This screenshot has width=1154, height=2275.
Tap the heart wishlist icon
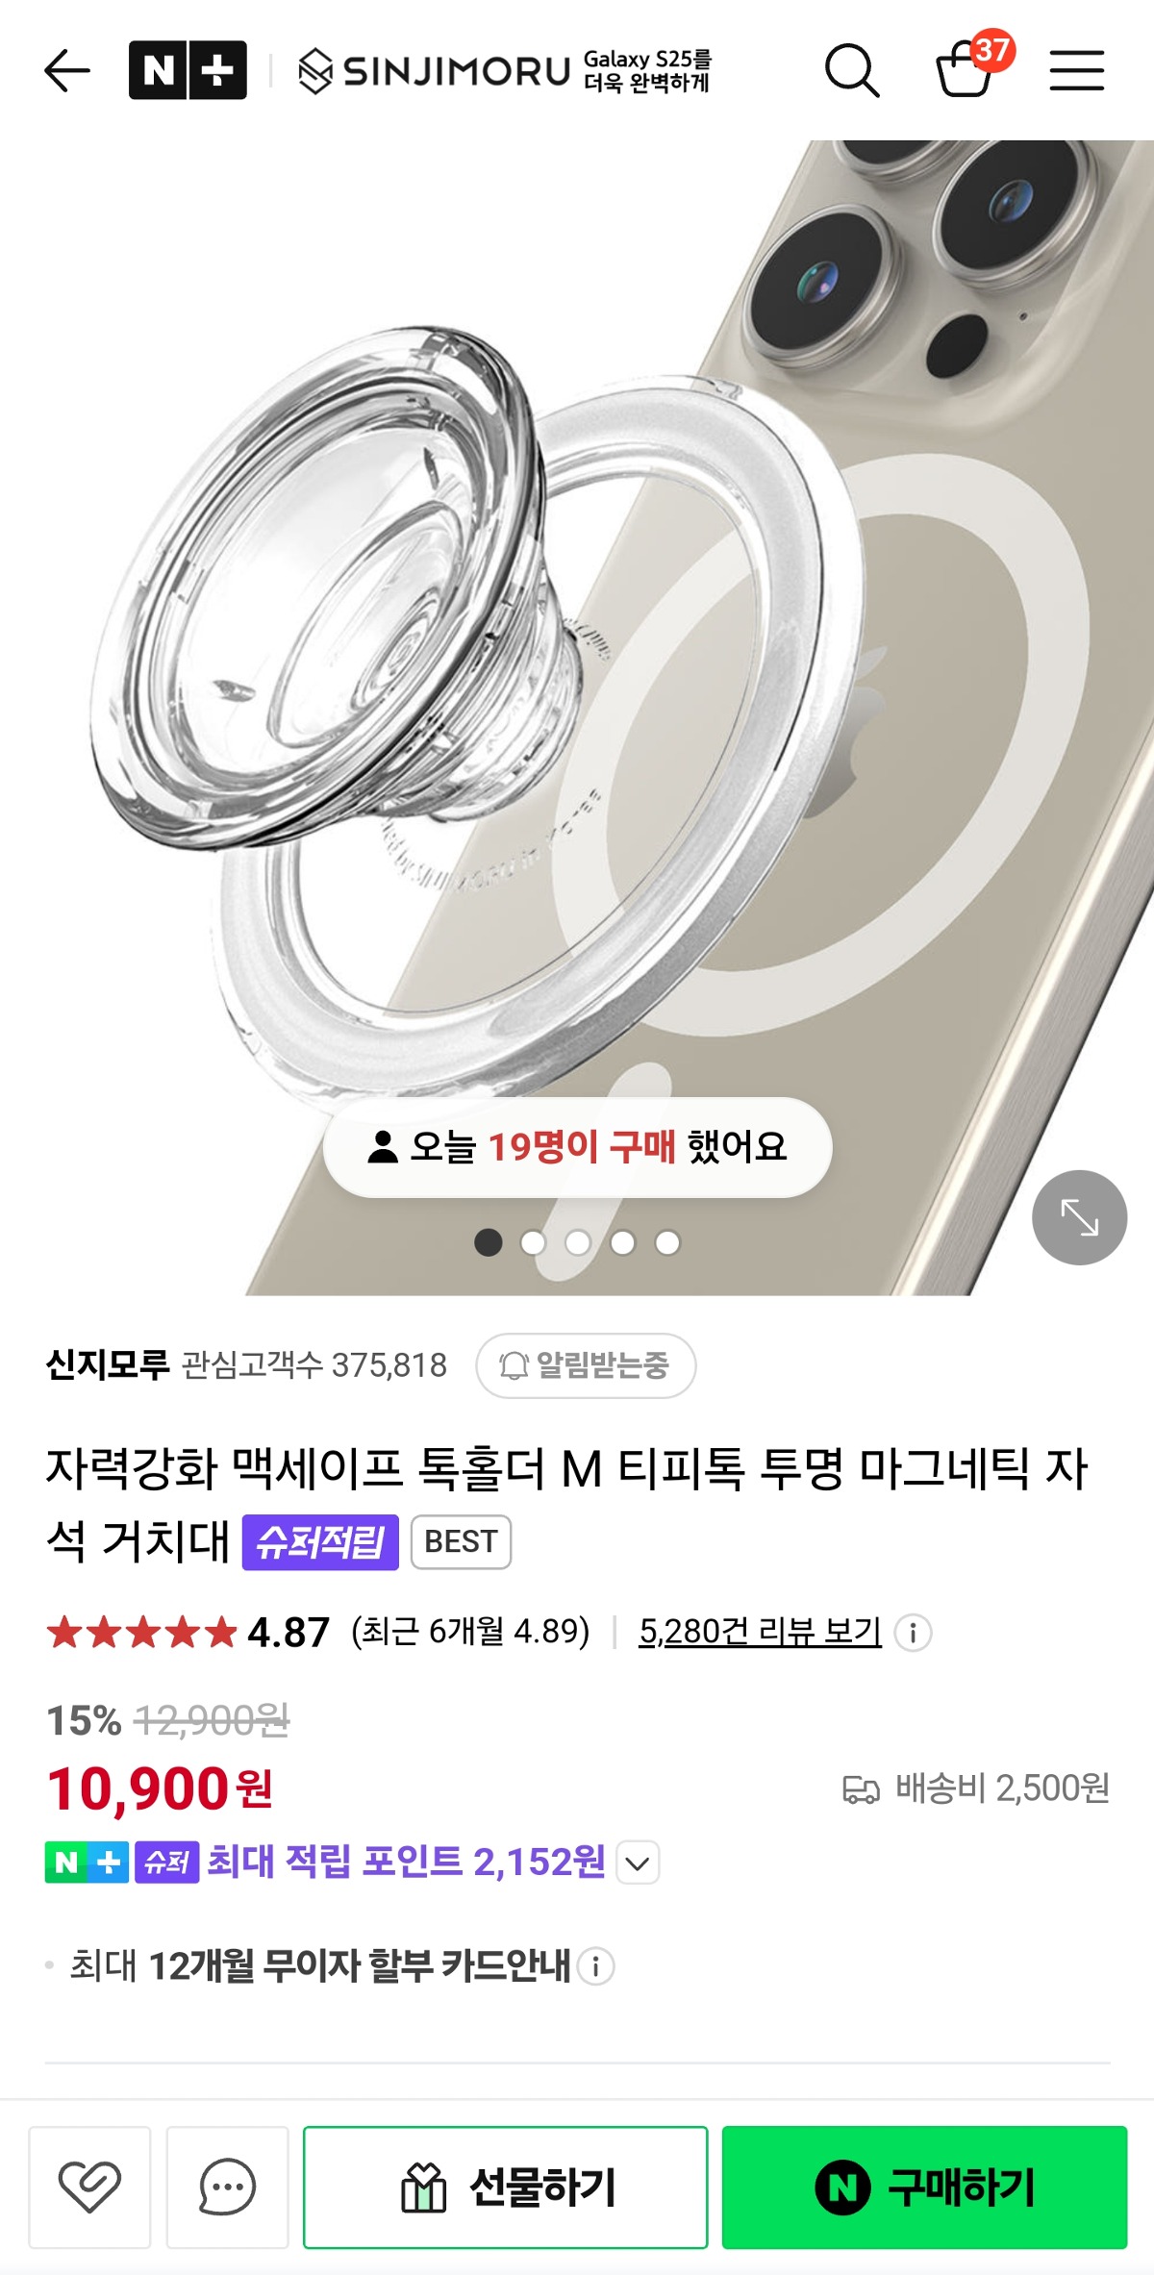coord(89,2187)
